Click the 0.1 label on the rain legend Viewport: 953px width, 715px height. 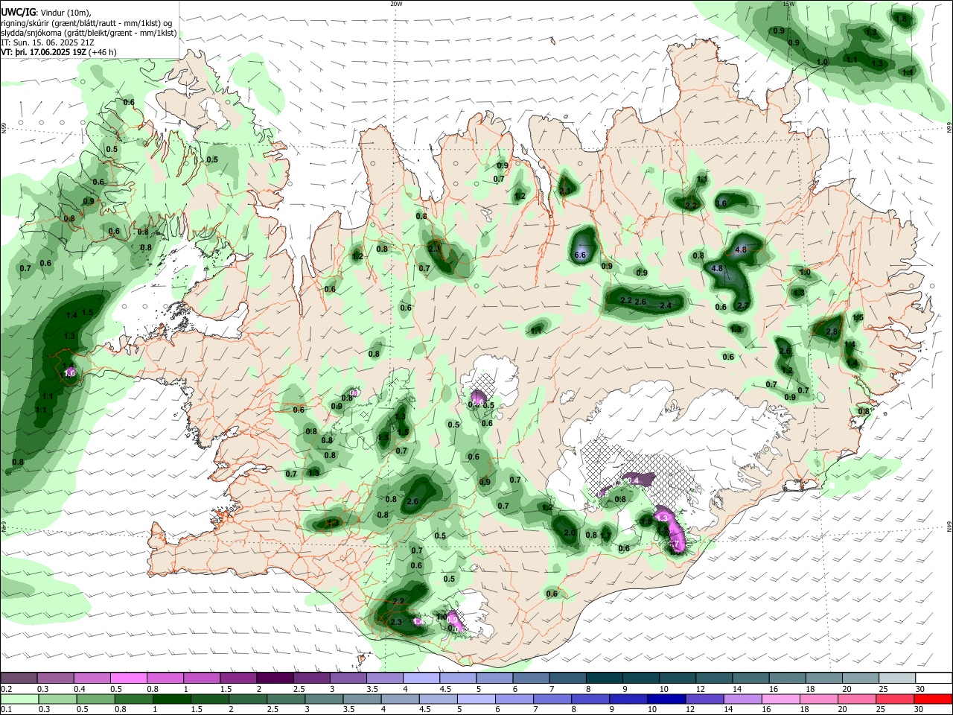pyautogui.click(x=6, y=710)
